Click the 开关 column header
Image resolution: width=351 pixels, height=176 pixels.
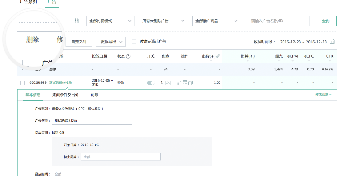151,56
